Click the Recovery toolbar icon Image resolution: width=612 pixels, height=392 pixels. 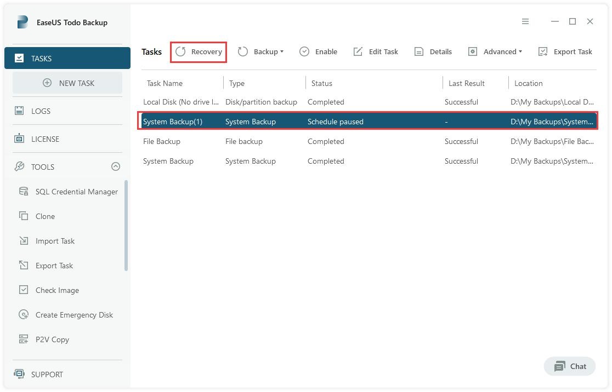coord(181,51)
